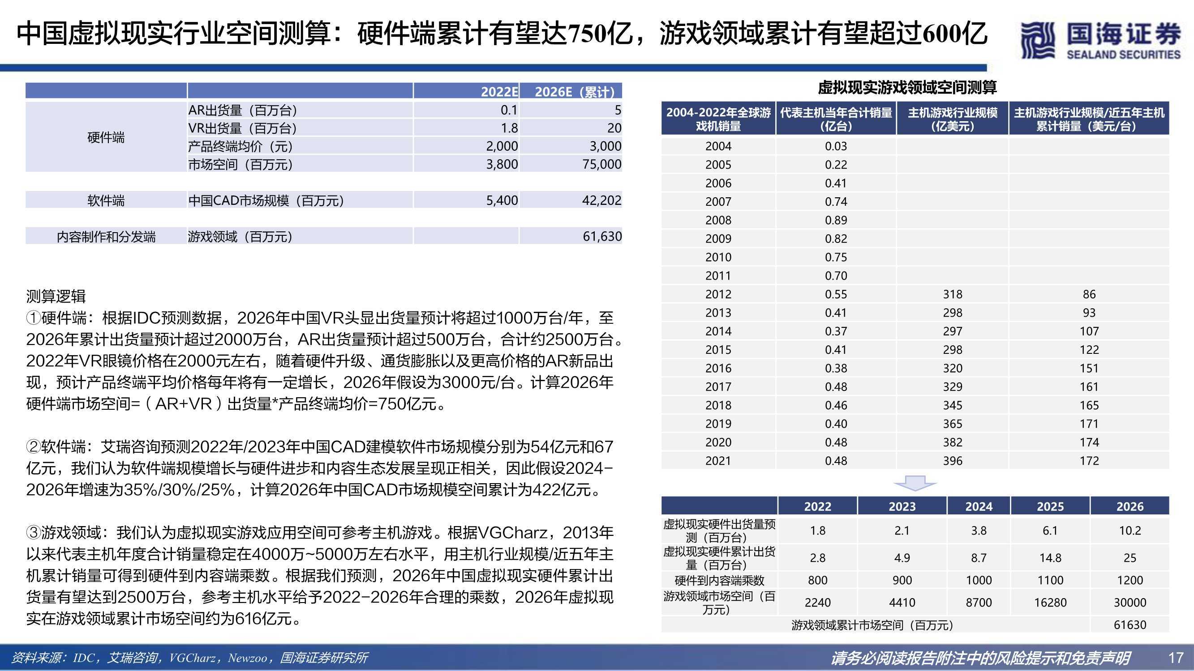This screenshot has width=1194, height=671.
Task: Select the 虚拟现实硬件出货量预测 row label
Action: click(x=719, y=531)
